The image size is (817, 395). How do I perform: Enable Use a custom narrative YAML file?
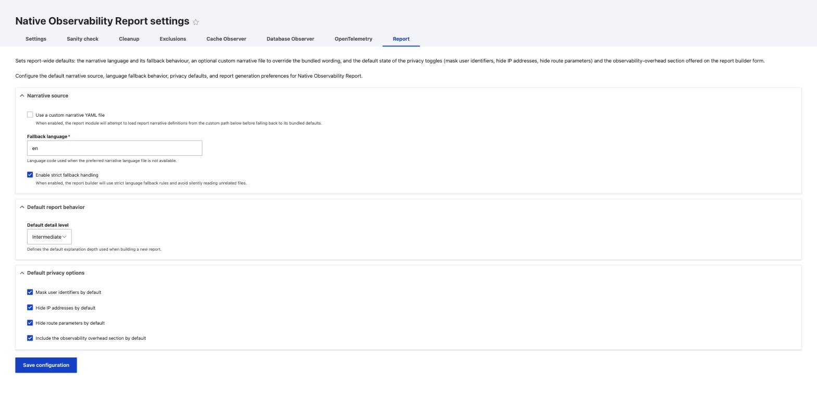pyautogui.click(x=30, y=115)
